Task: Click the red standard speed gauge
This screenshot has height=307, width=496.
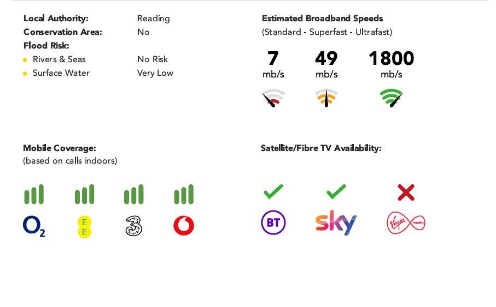Action: pyautogui.click(x=273, y=98)
